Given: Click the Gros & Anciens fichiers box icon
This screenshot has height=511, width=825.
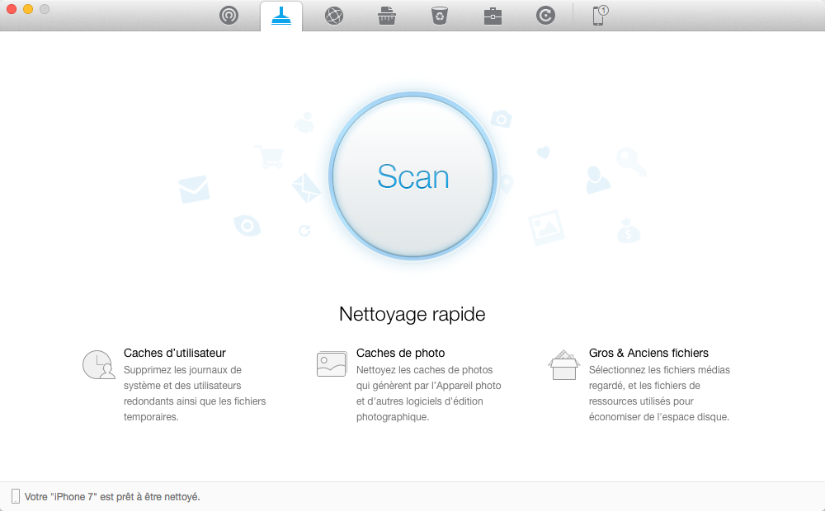Looking at the screenshot, I should click(x=564, y=365).
